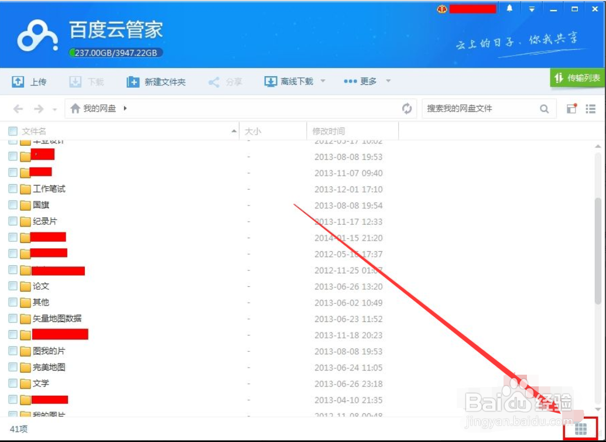The height and width of the screenshot is (442, 606).
Task: Check the 文学 folder checkbox
Action: tap(13, 383)
